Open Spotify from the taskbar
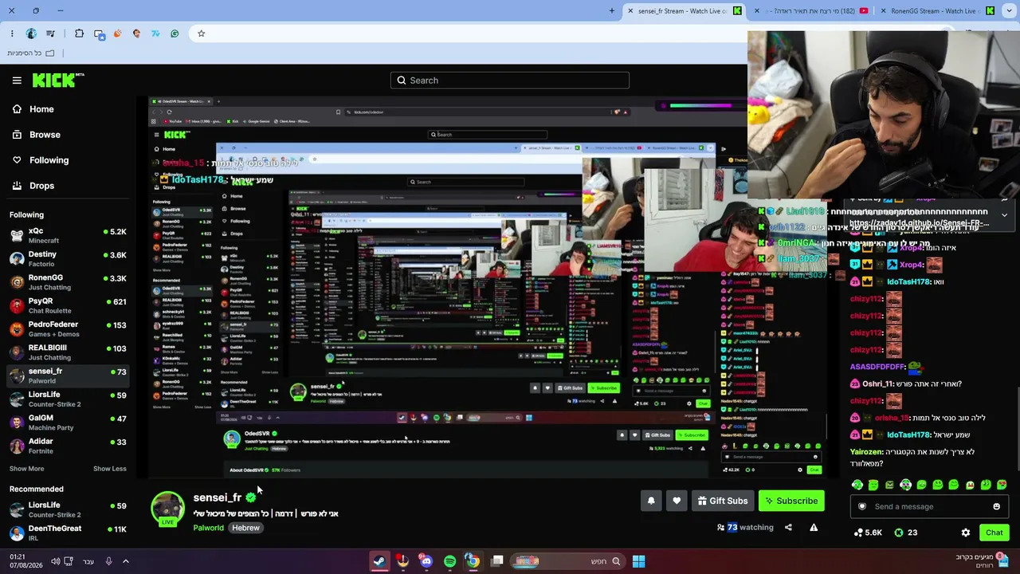This screenshot has width=1020, height=574. [x=449, y=561]
